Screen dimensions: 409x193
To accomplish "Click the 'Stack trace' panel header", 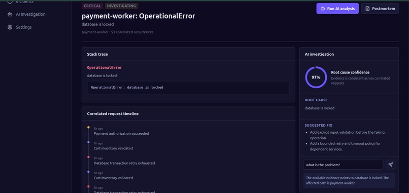I will click(x=188, y=54).
